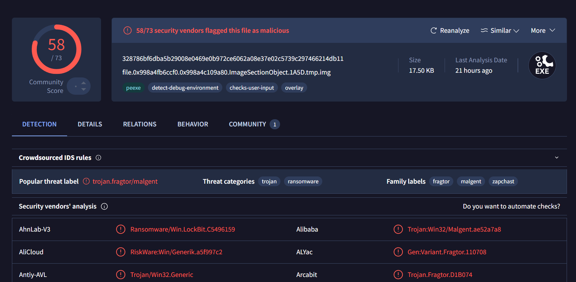
Task: Click Trojan.Fragtor.D1B074 detection
Action: [440, 275]
